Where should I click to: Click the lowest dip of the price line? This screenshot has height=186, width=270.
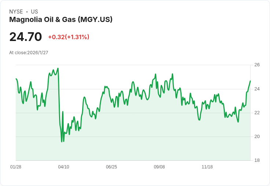coord(62,142)
